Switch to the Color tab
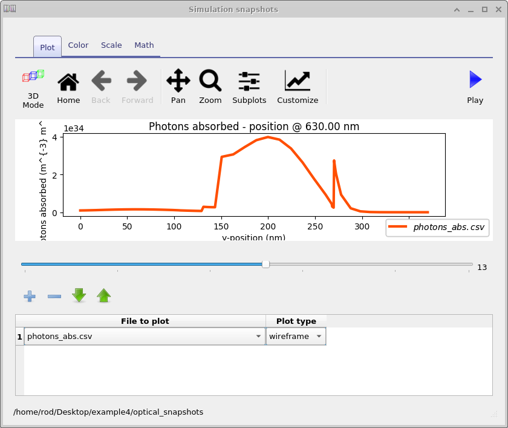Screen dimensions: 508x428 tap(78, 45)
